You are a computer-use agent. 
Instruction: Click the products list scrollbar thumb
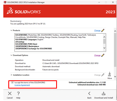coord(104,41)
